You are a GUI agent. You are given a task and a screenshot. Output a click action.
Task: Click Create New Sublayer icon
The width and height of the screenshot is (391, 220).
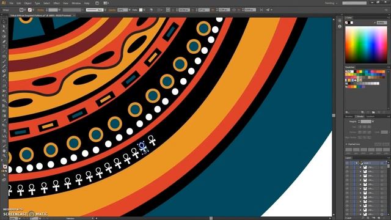tap(373, 218)
